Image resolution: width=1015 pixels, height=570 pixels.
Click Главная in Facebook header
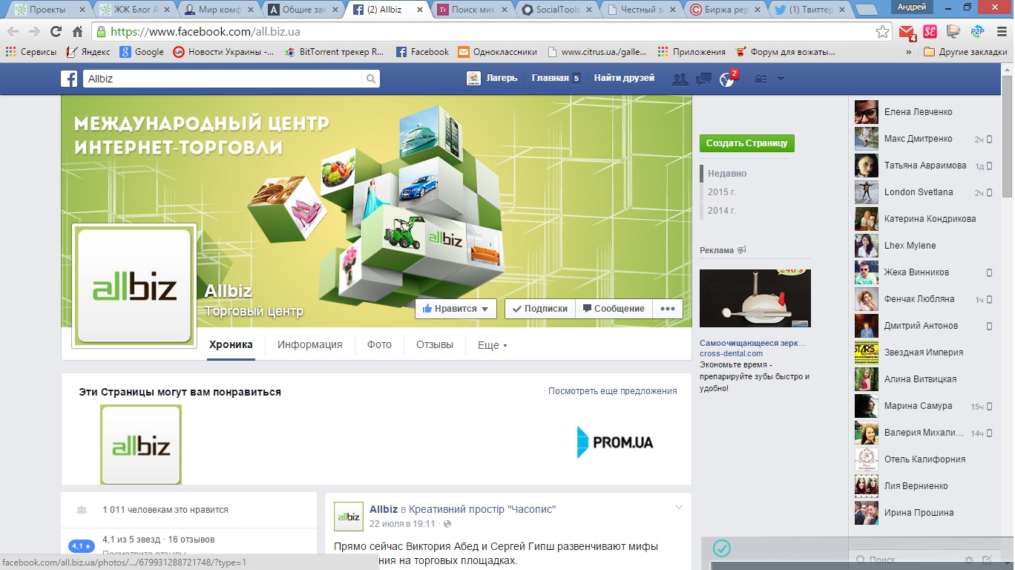click(550, 79)
